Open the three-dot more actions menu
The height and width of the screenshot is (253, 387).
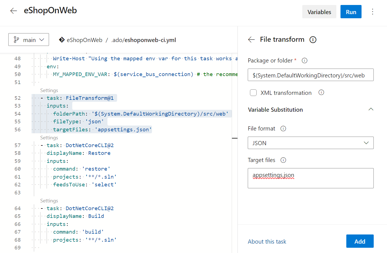373,12
